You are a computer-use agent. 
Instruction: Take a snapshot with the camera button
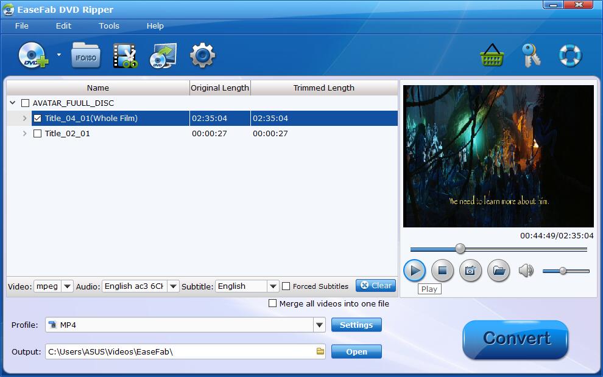[x=470, y=271]
